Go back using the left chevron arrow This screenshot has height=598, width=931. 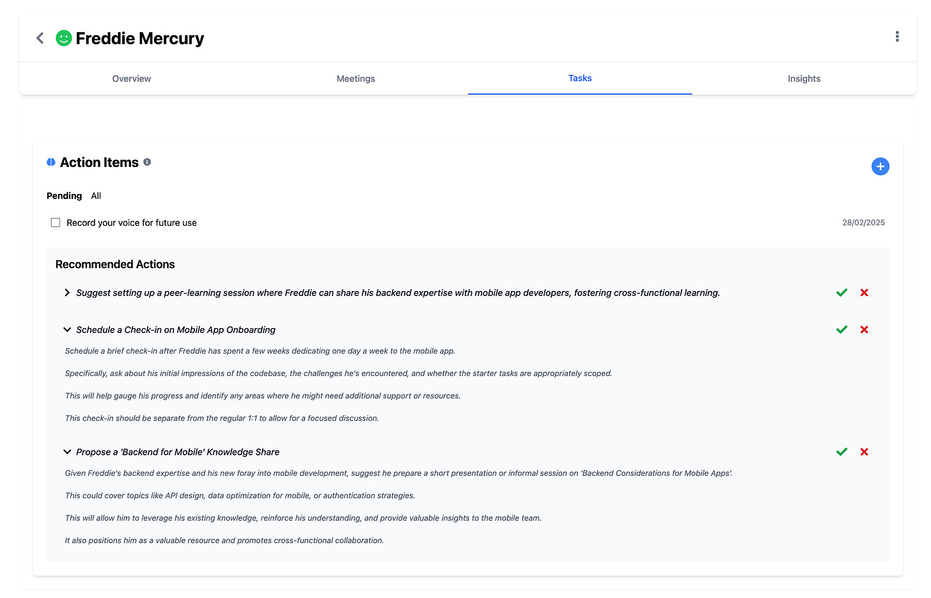coord(40,38)
